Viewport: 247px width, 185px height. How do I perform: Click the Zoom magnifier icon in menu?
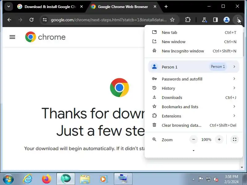click(x=154, y=139)
